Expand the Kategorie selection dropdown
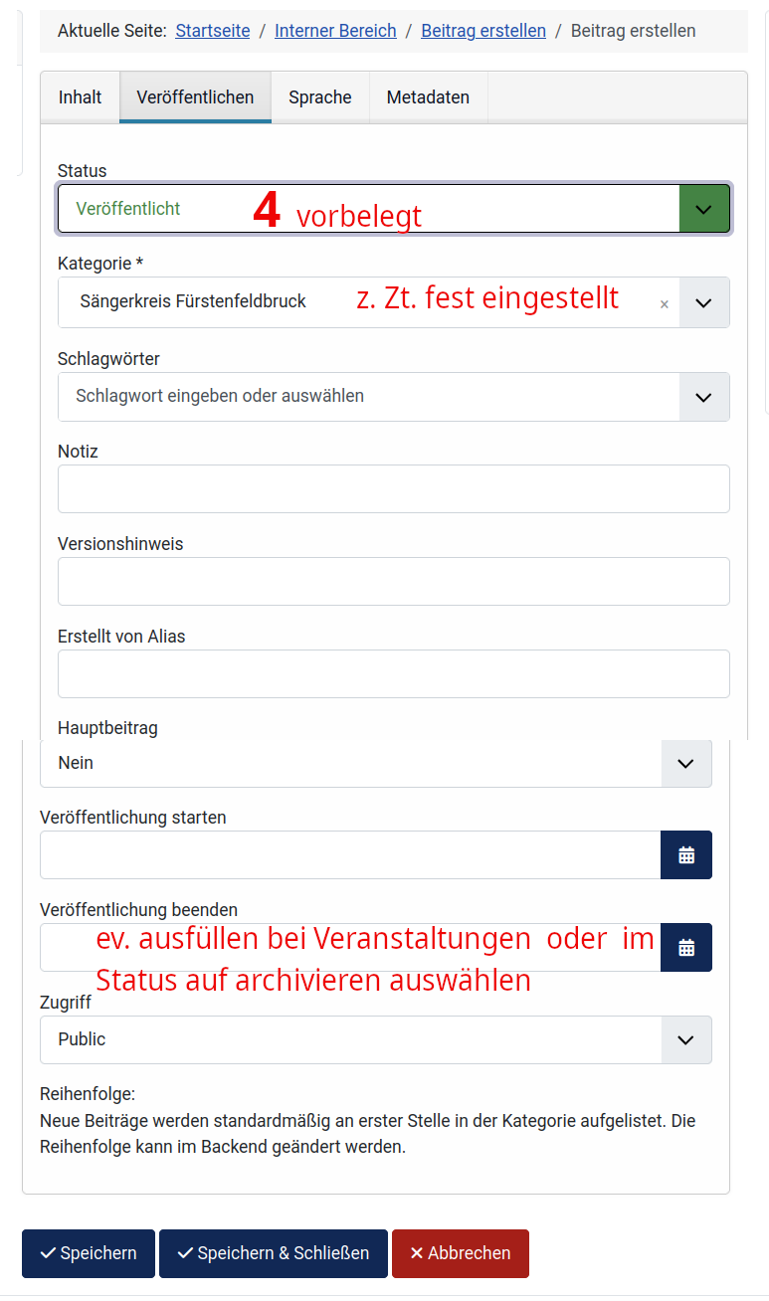 pos(704,302)
